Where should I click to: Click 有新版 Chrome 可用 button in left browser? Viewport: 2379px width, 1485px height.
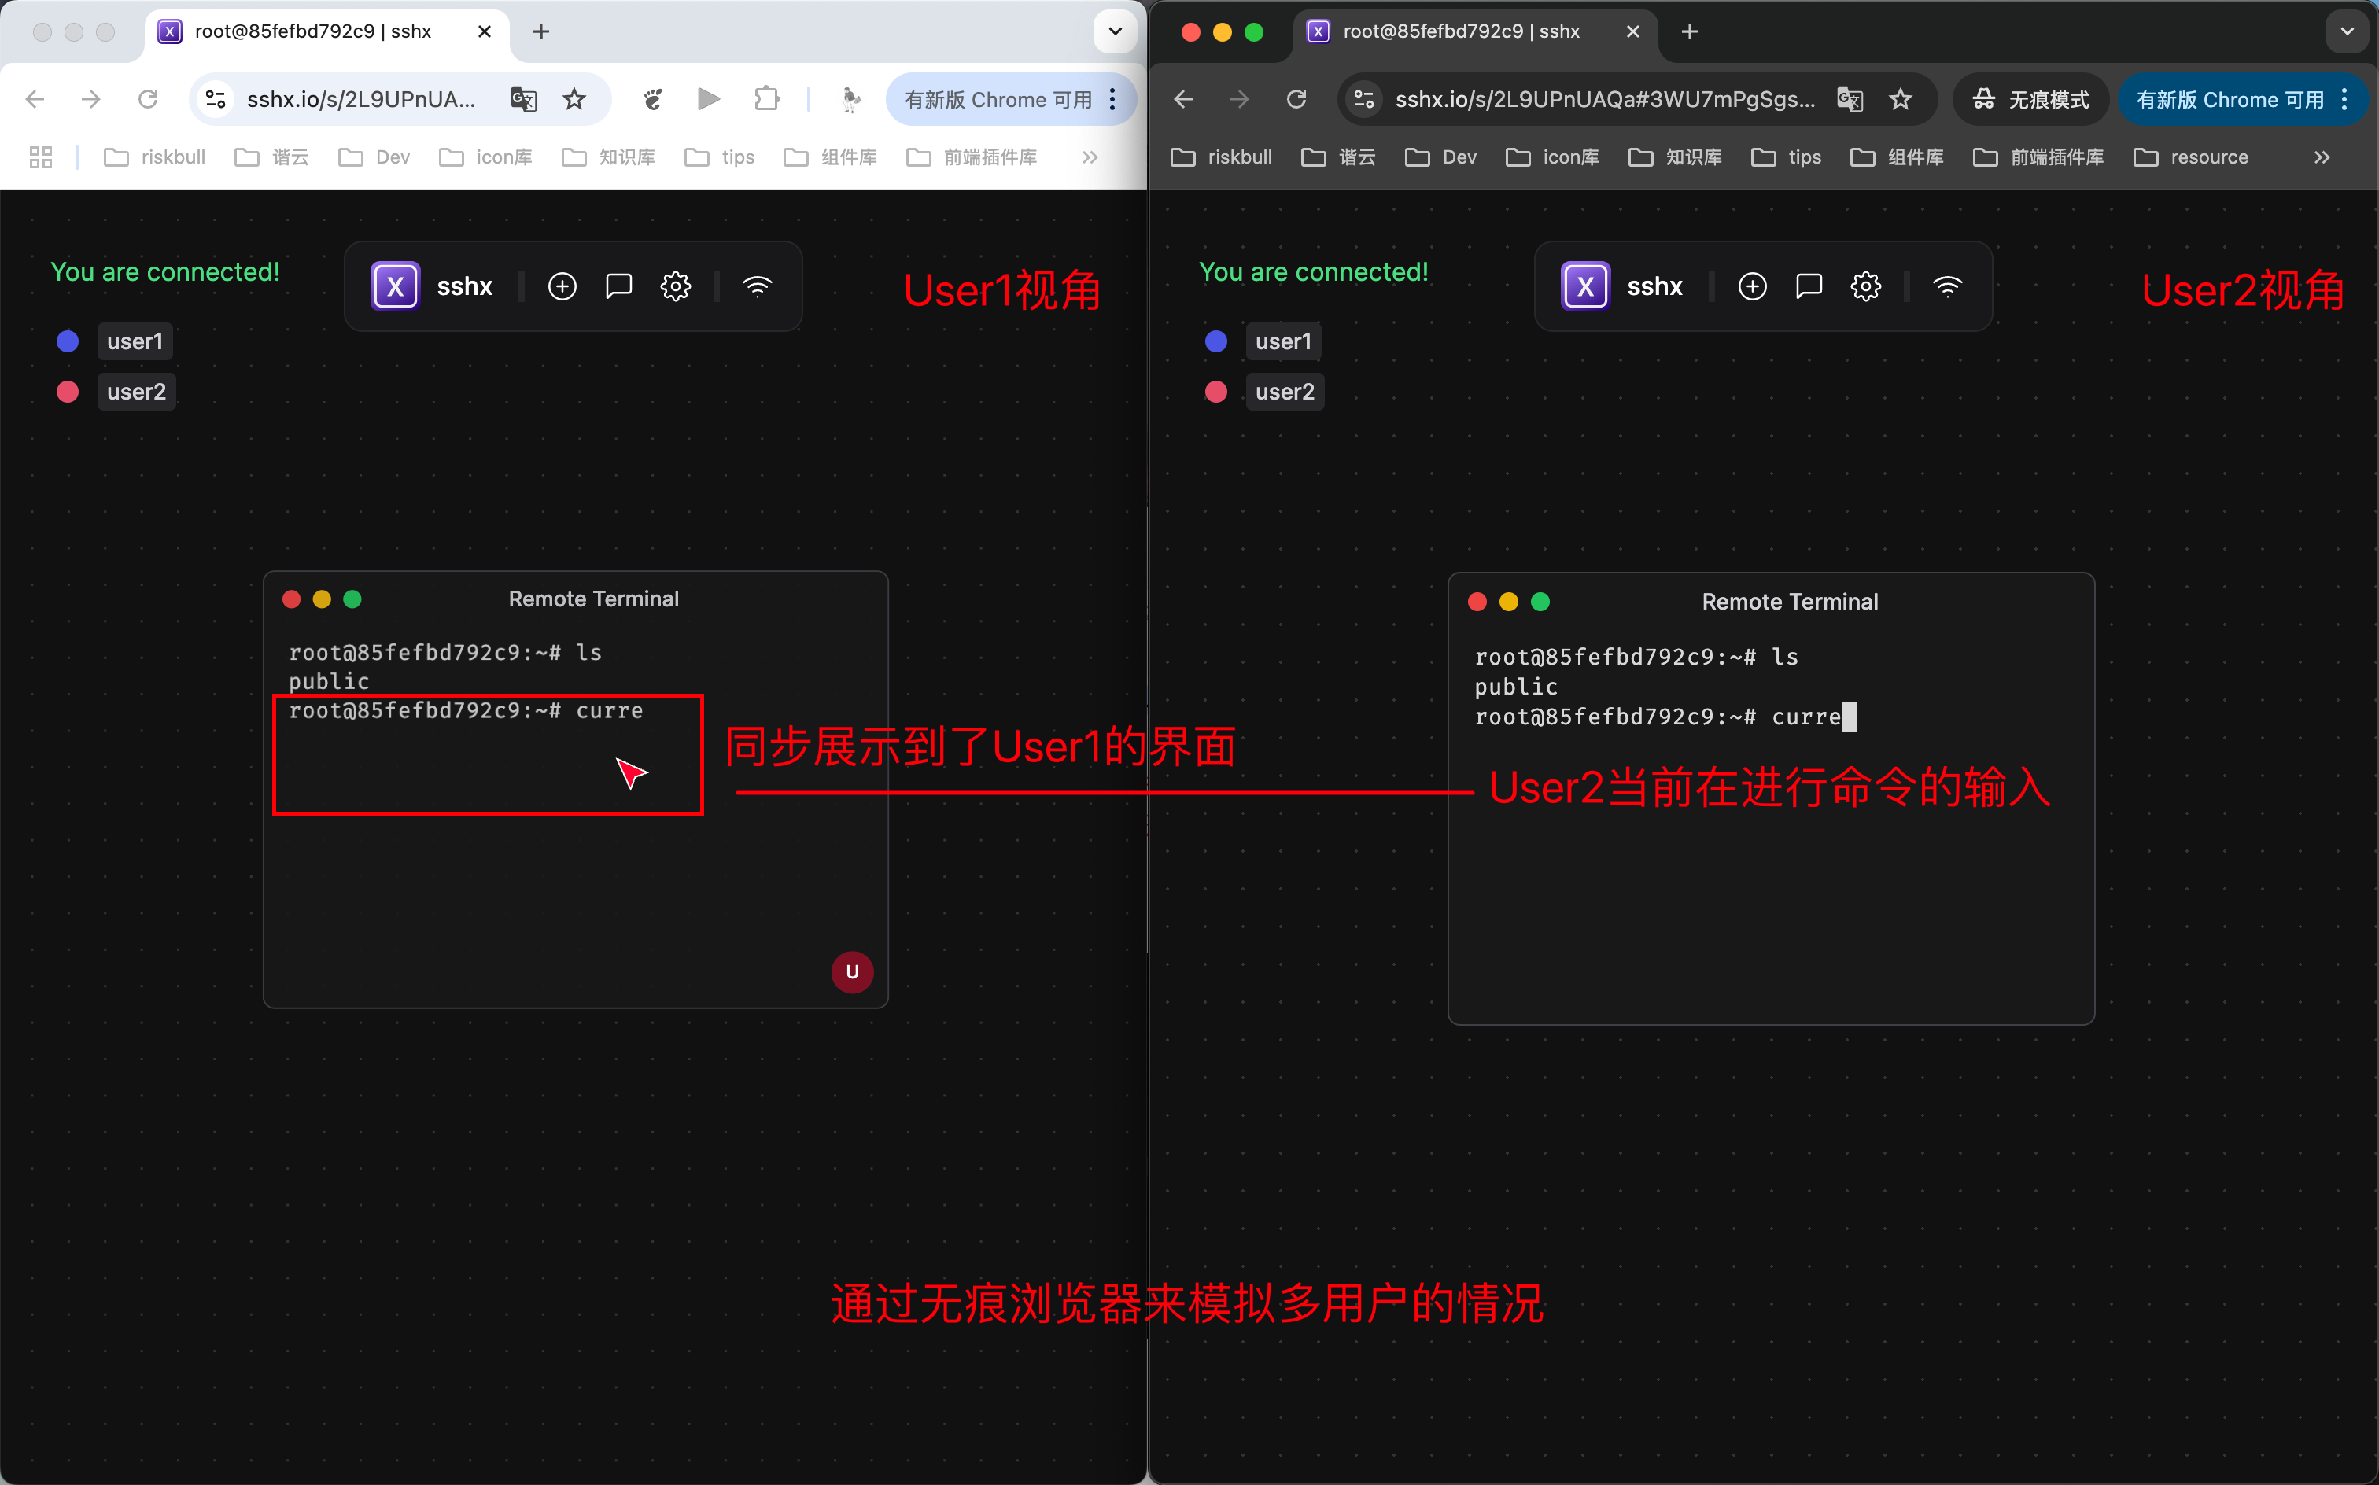999,99
